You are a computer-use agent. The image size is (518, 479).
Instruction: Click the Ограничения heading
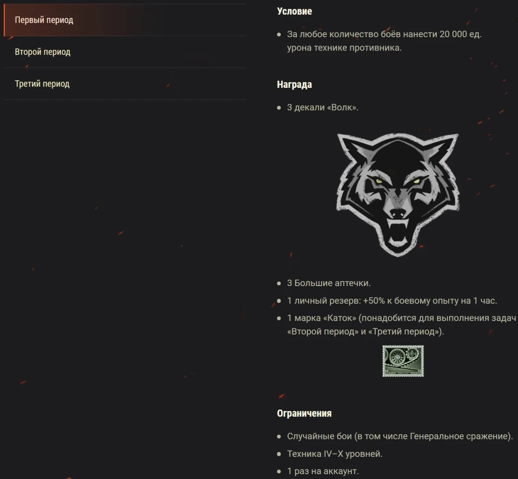(304, 413)
